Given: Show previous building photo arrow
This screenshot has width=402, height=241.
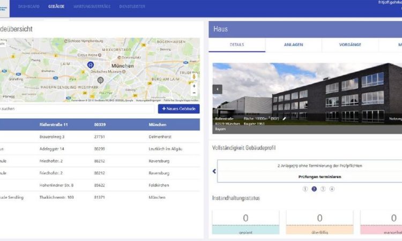Looking at the screenshot, I should (218, 89).
